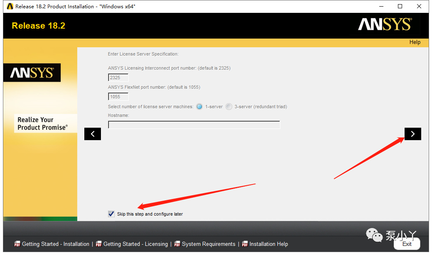Click the ANSYS installer title bar icon

(x=10, y=6)
